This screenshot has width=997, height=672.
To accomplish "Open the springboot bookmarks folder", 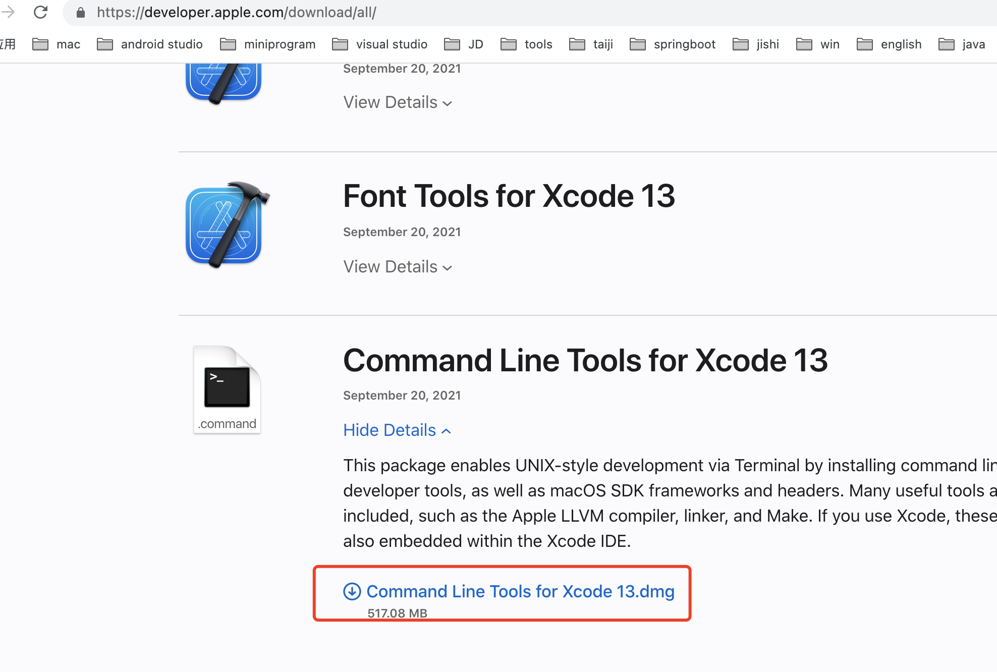I will pyautogui.click(x=673, y=44).
